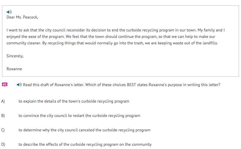
Task: Click the question sentence about Roxanne's purpose
Action: click(x=122, y=85)
